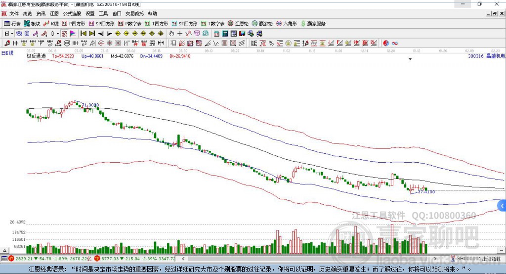Jump to last bar with skip-to-end icon
Screen dimensions: 506x274
(92, 34)
